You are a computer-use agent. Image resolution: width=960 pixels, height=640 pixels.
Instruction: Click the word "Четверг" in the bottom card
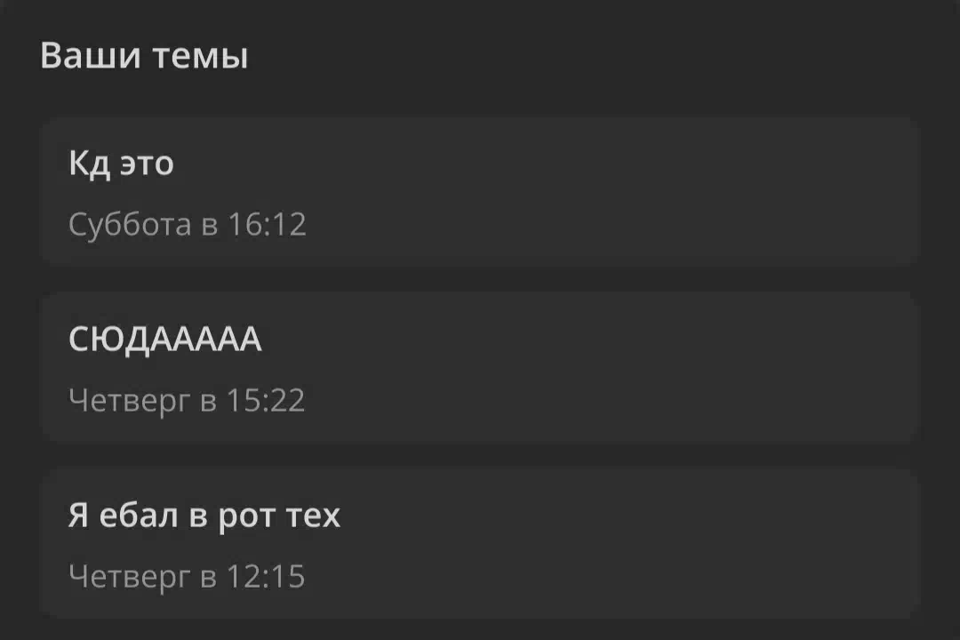click(130, 577)
